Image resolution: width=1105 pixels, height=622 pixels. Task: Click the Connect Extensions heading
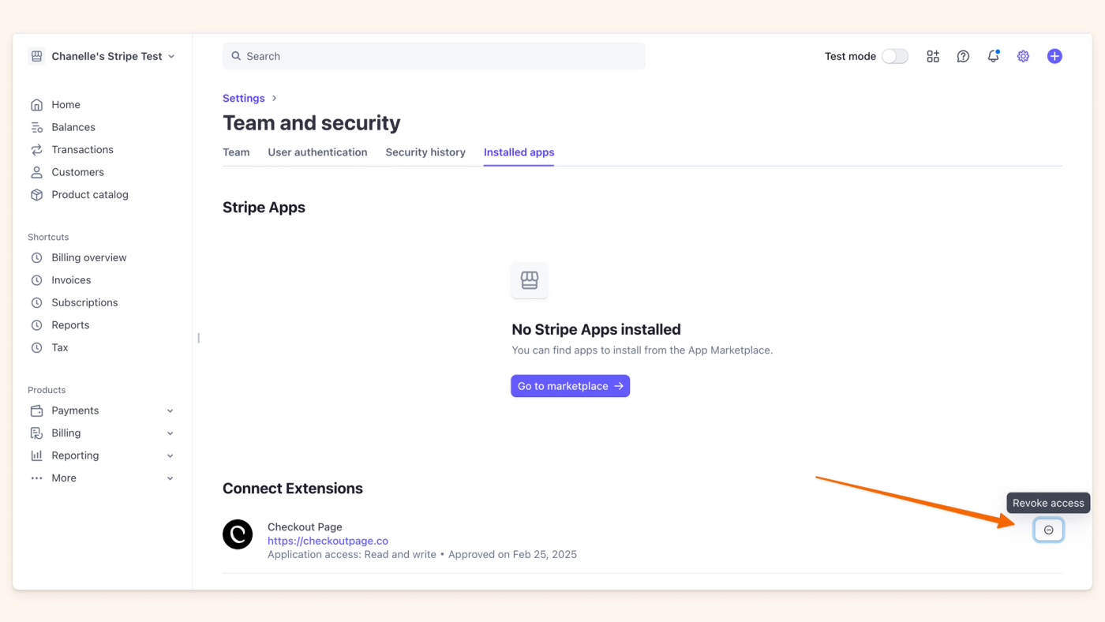293,489
